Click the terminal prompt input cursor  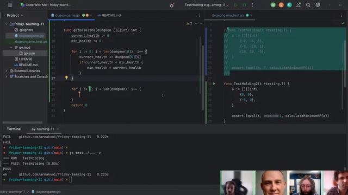[71, 179]
